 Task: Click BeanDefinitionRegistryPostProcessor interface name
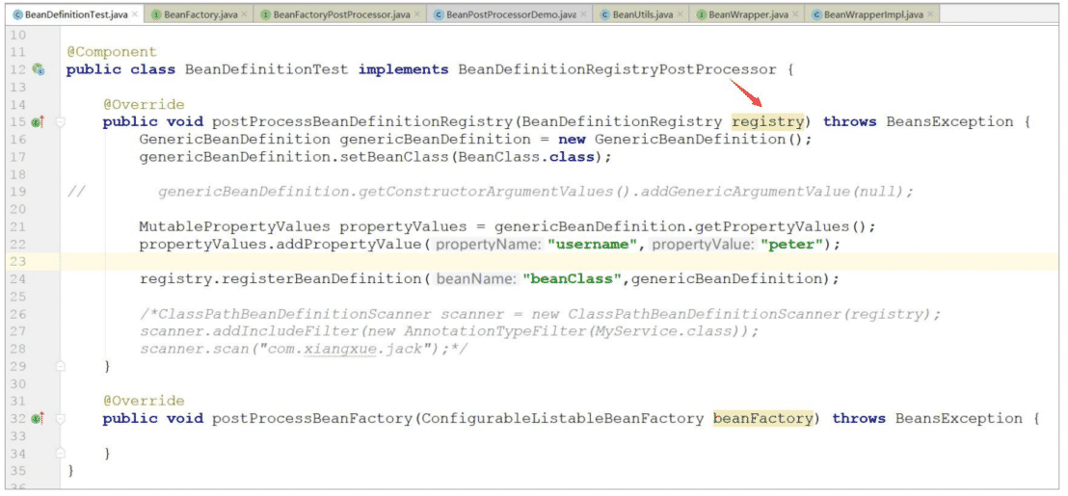(617, 69)
